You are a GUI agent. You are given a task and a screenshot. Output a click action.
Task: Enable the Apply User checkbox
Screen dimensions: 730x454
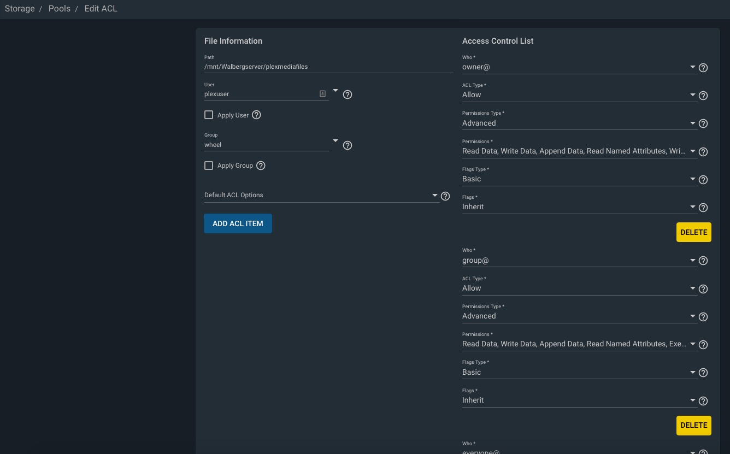coord(209,115)
